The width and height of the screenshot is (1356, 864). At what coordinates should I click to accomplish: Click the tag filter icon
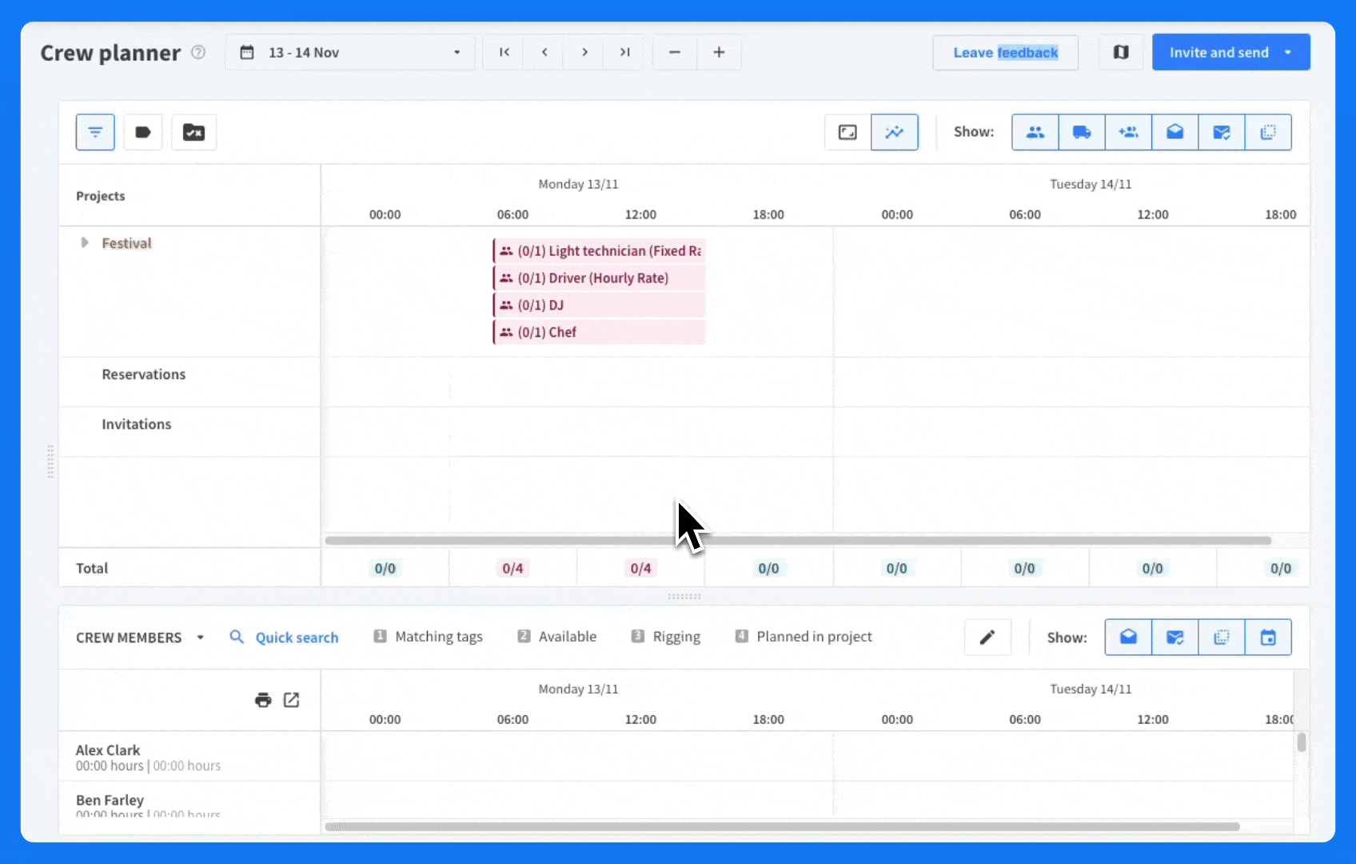click(x=143, y=132)
